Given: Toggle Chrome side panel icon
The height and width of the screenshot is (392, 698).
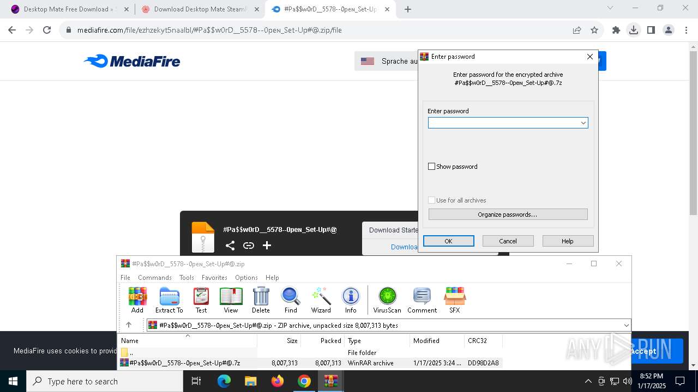Looking at the screenshot, I should coord(651,30).
